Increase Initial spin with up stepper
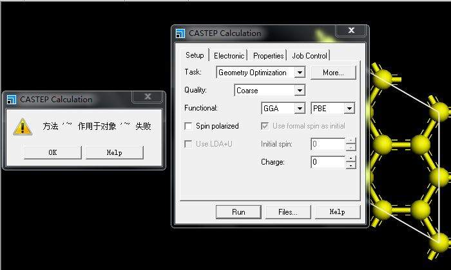The width and height of the screenshot is (451, 270). coord(350,141)
